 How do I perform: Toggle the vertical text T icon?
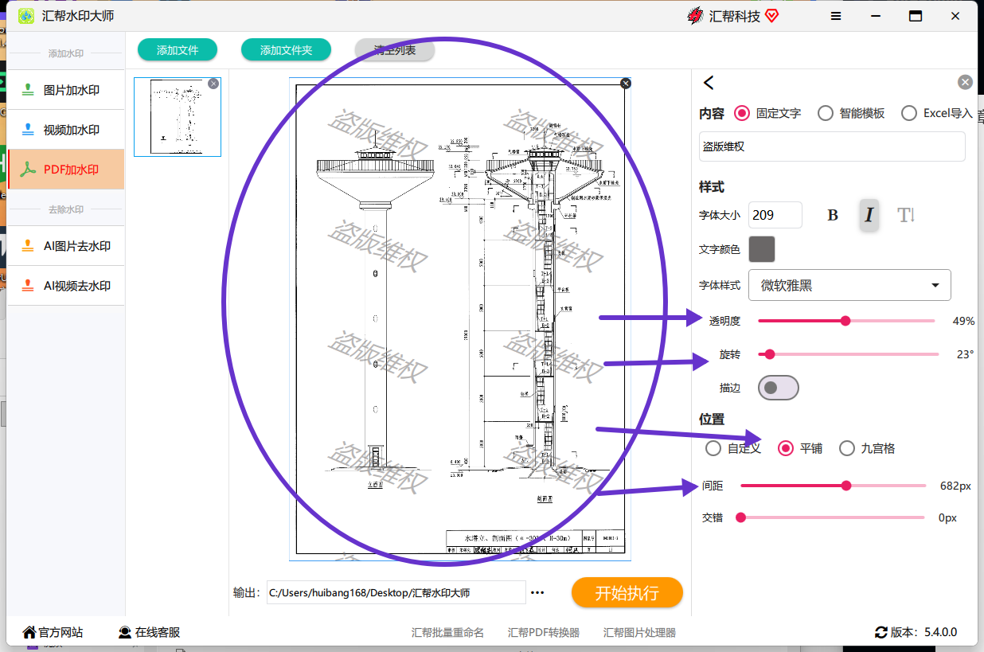point(906,215)
